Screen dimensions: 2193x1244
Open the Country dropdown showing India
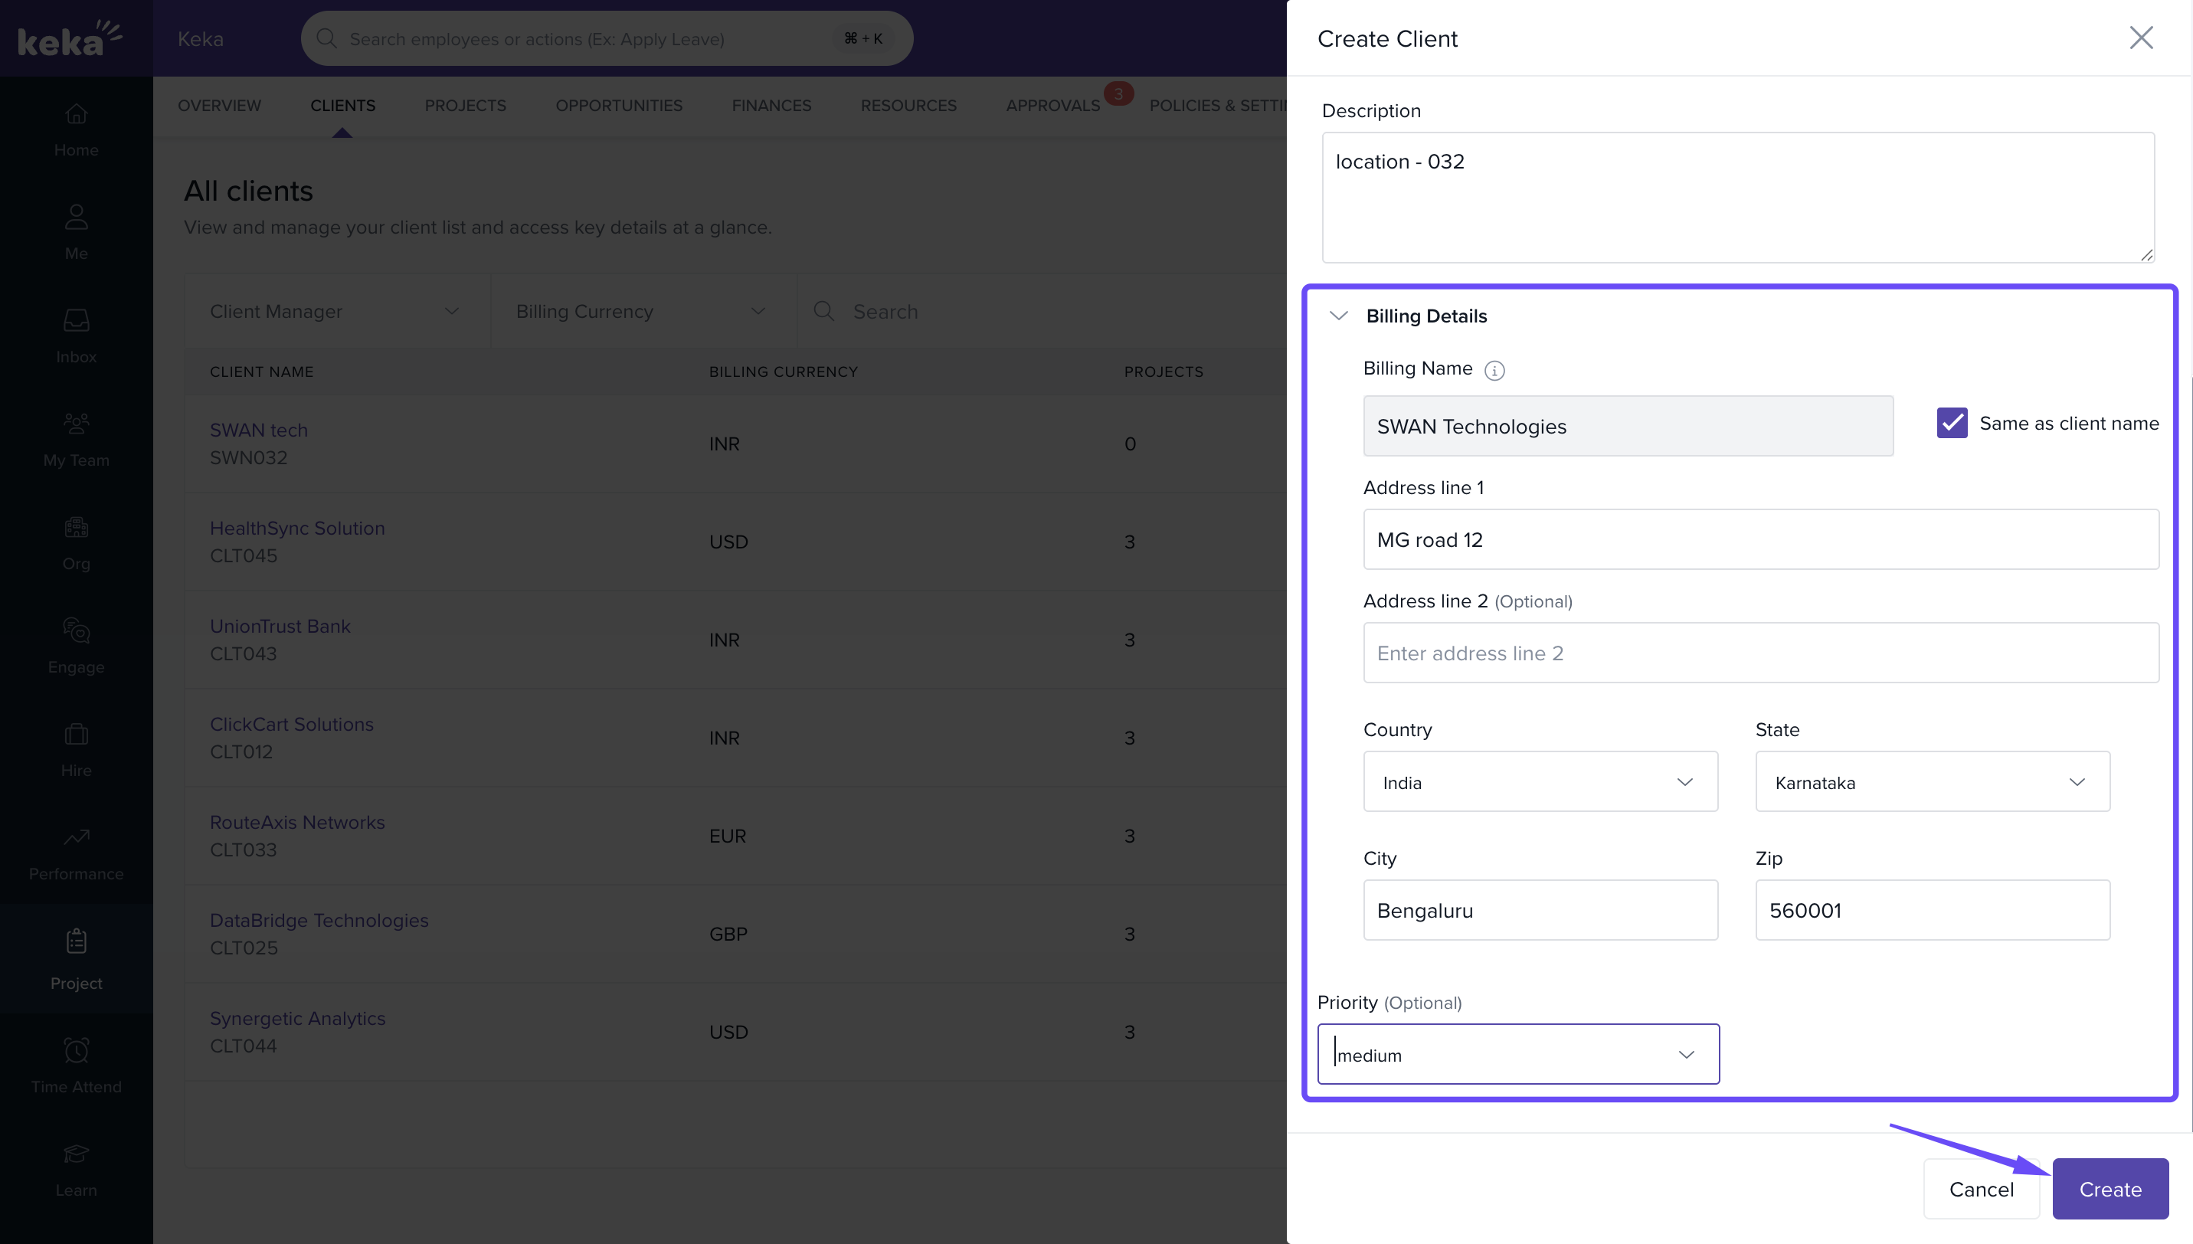tap(1540, 782)
